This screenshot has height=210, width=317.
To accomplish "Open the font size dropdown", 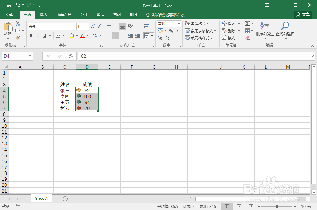I will [87, 26].
